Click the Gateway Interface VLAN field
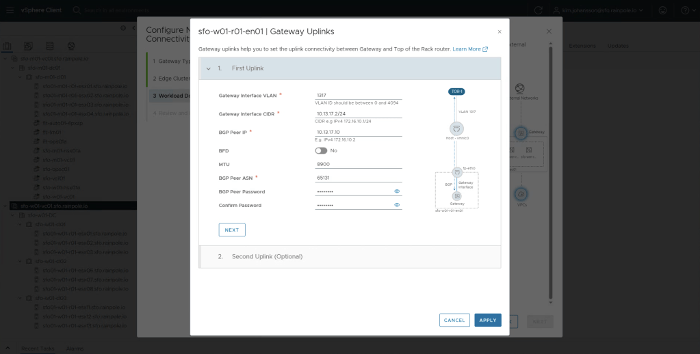Viewport: 700px width, 354px height. [x=358, y=96]
